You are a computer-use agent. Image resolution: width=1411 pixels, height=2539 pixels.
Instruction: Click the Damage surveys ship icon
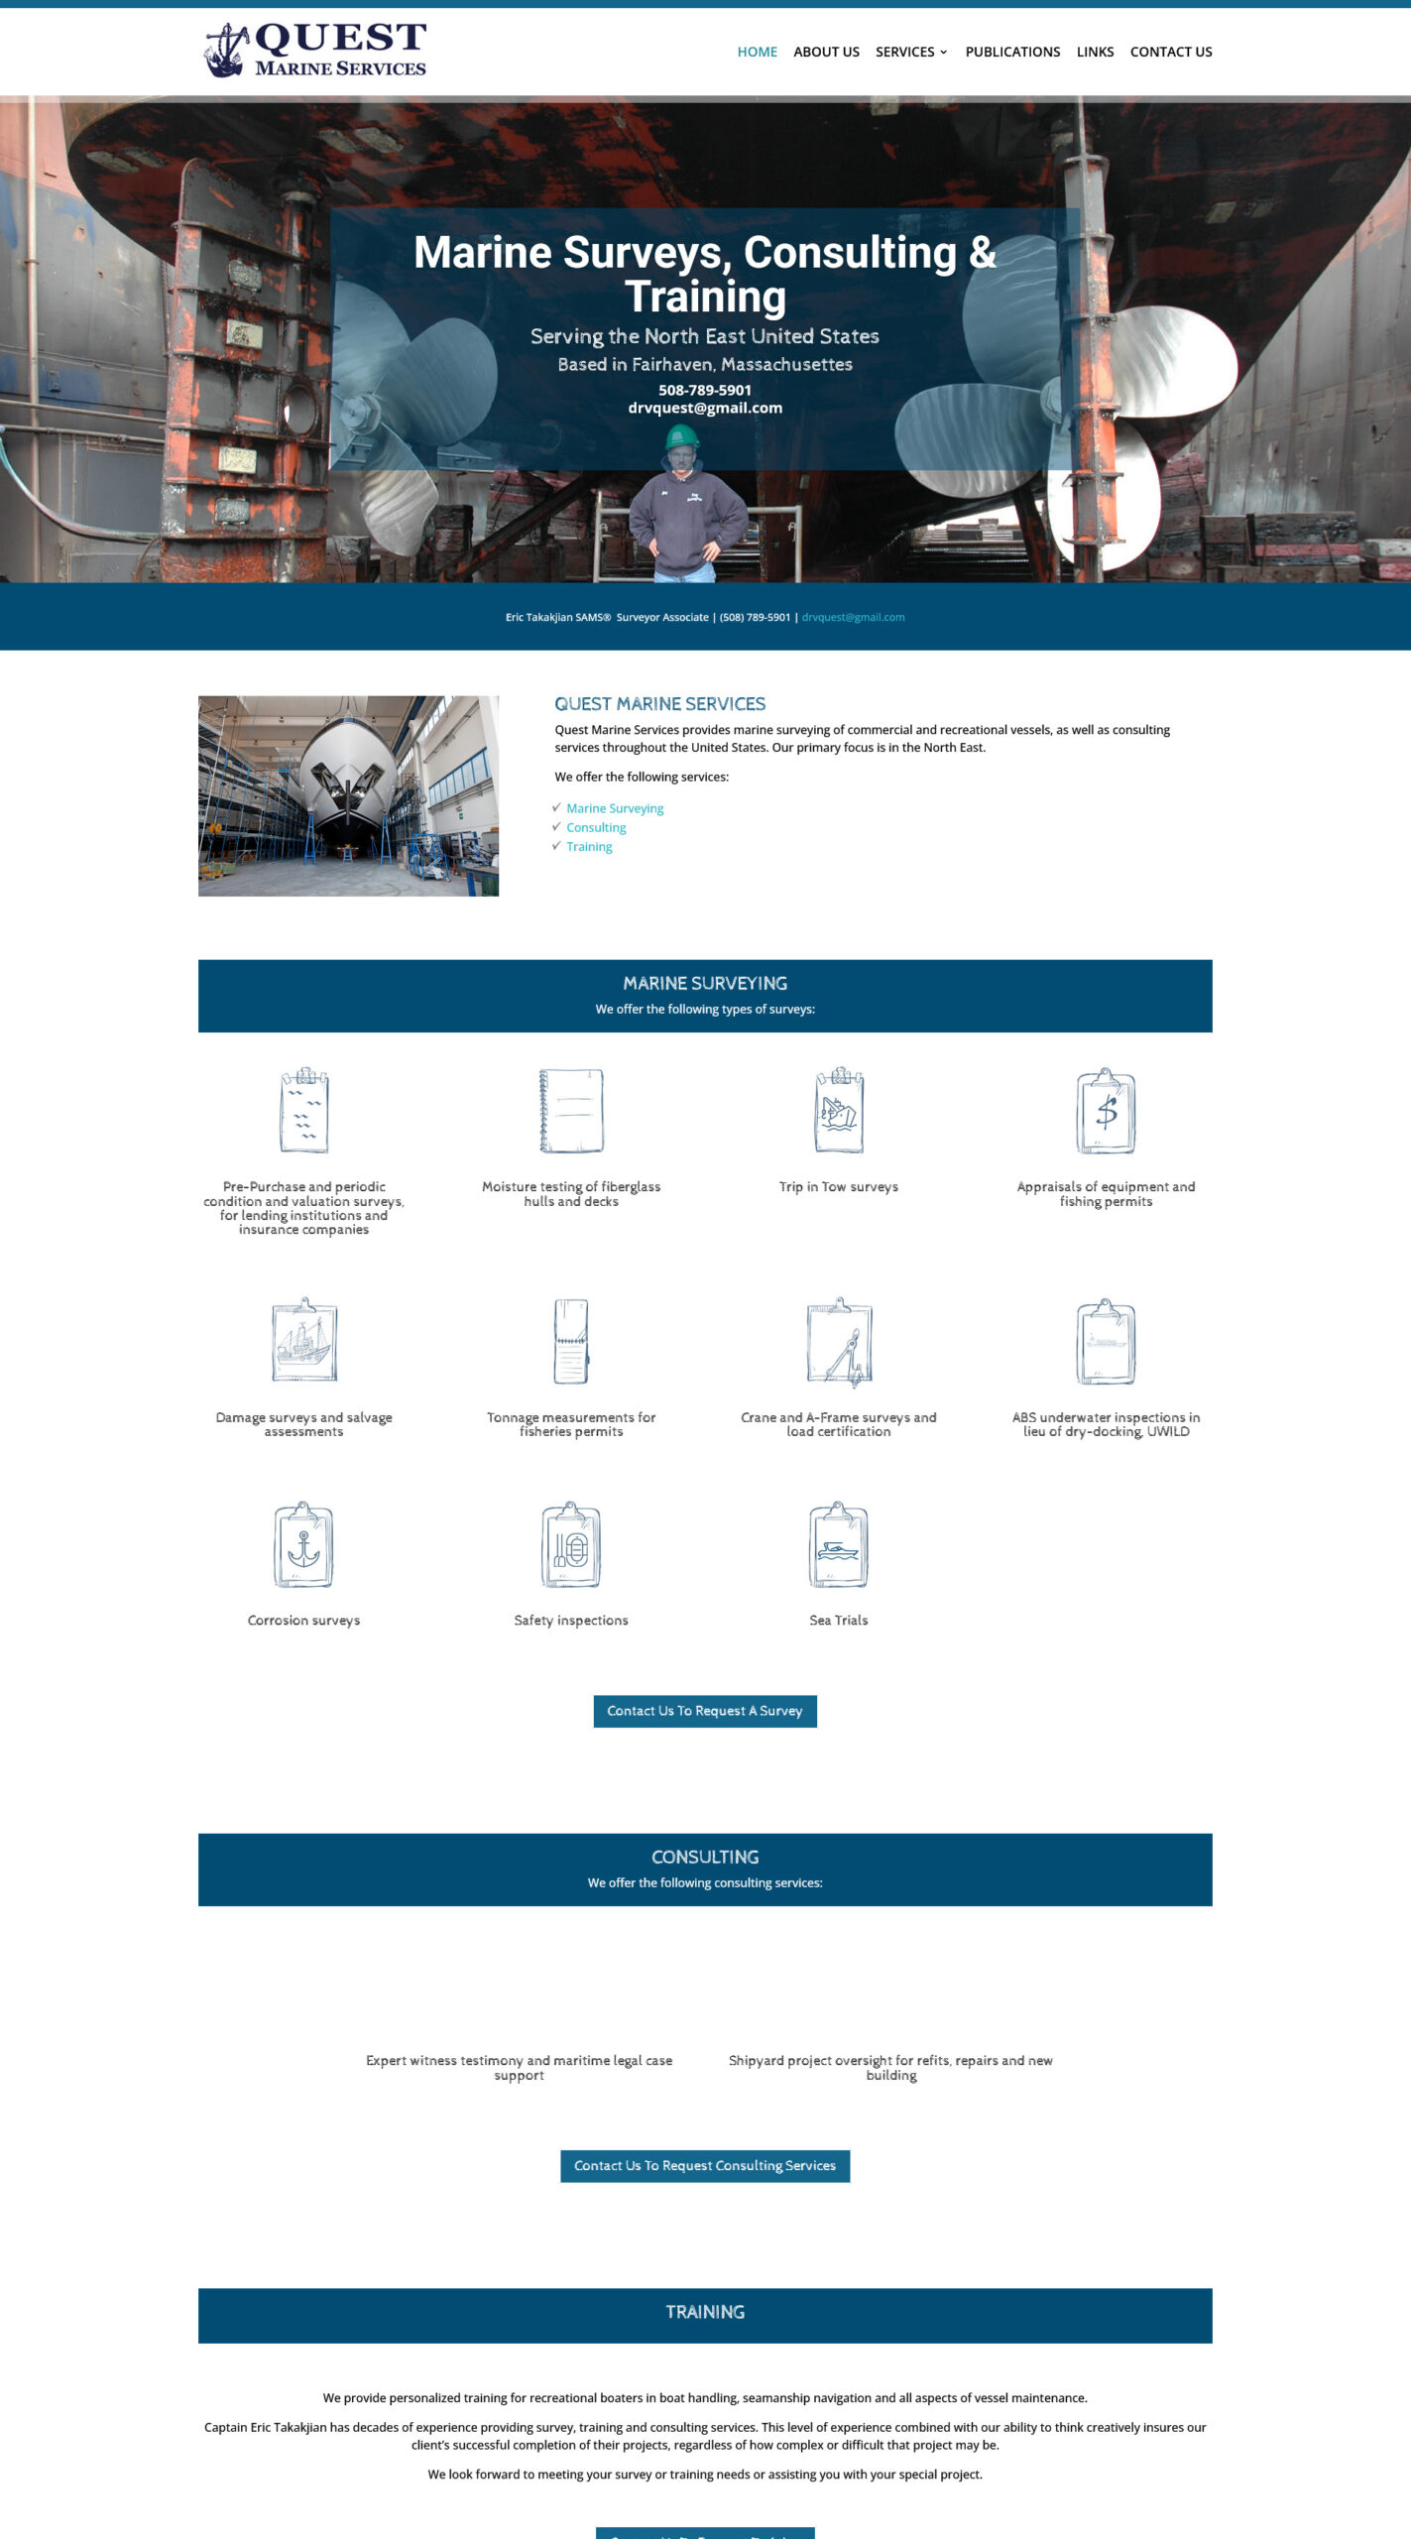pyautogui.click(x=303, y=1340)
